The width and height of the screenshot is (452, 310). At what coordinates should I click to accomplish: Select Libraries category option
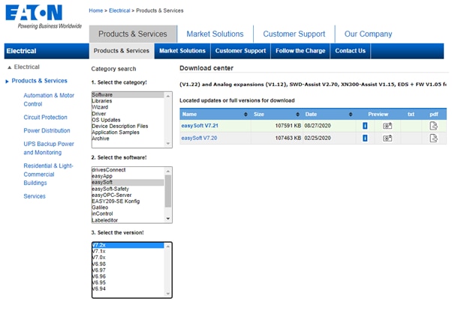128,101
